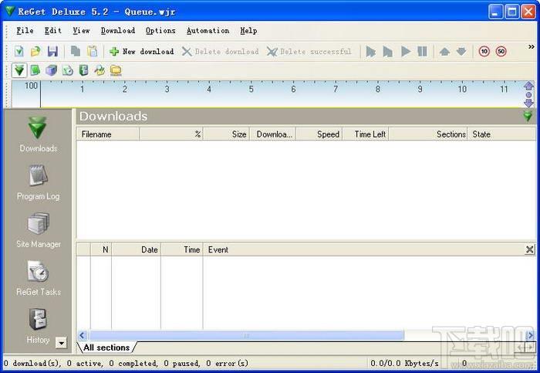Expand toolbar overflow chevron
Viewport: 540px width, 373px height.
coord(532,46)
